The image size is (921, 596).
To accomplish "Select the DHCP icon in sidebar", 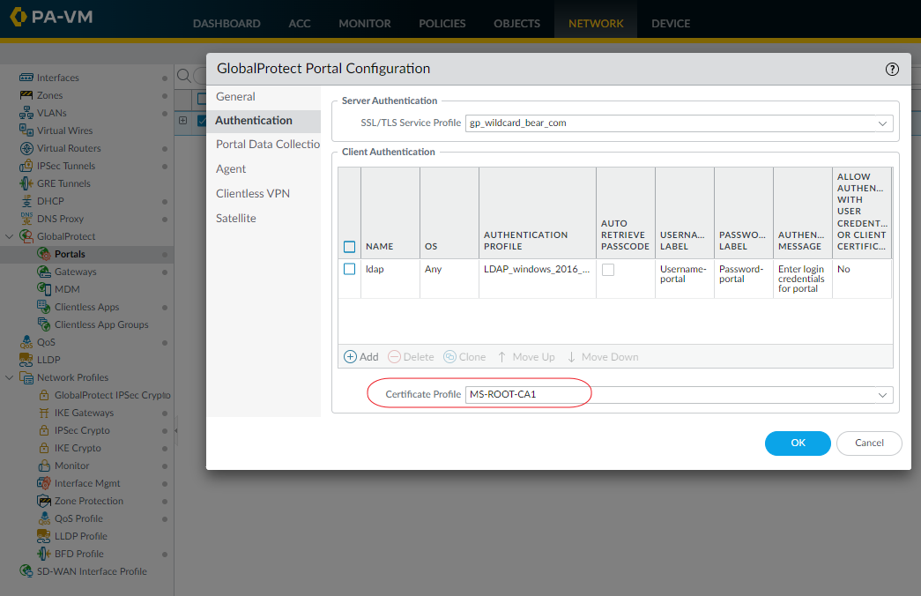I will [26, 201].
